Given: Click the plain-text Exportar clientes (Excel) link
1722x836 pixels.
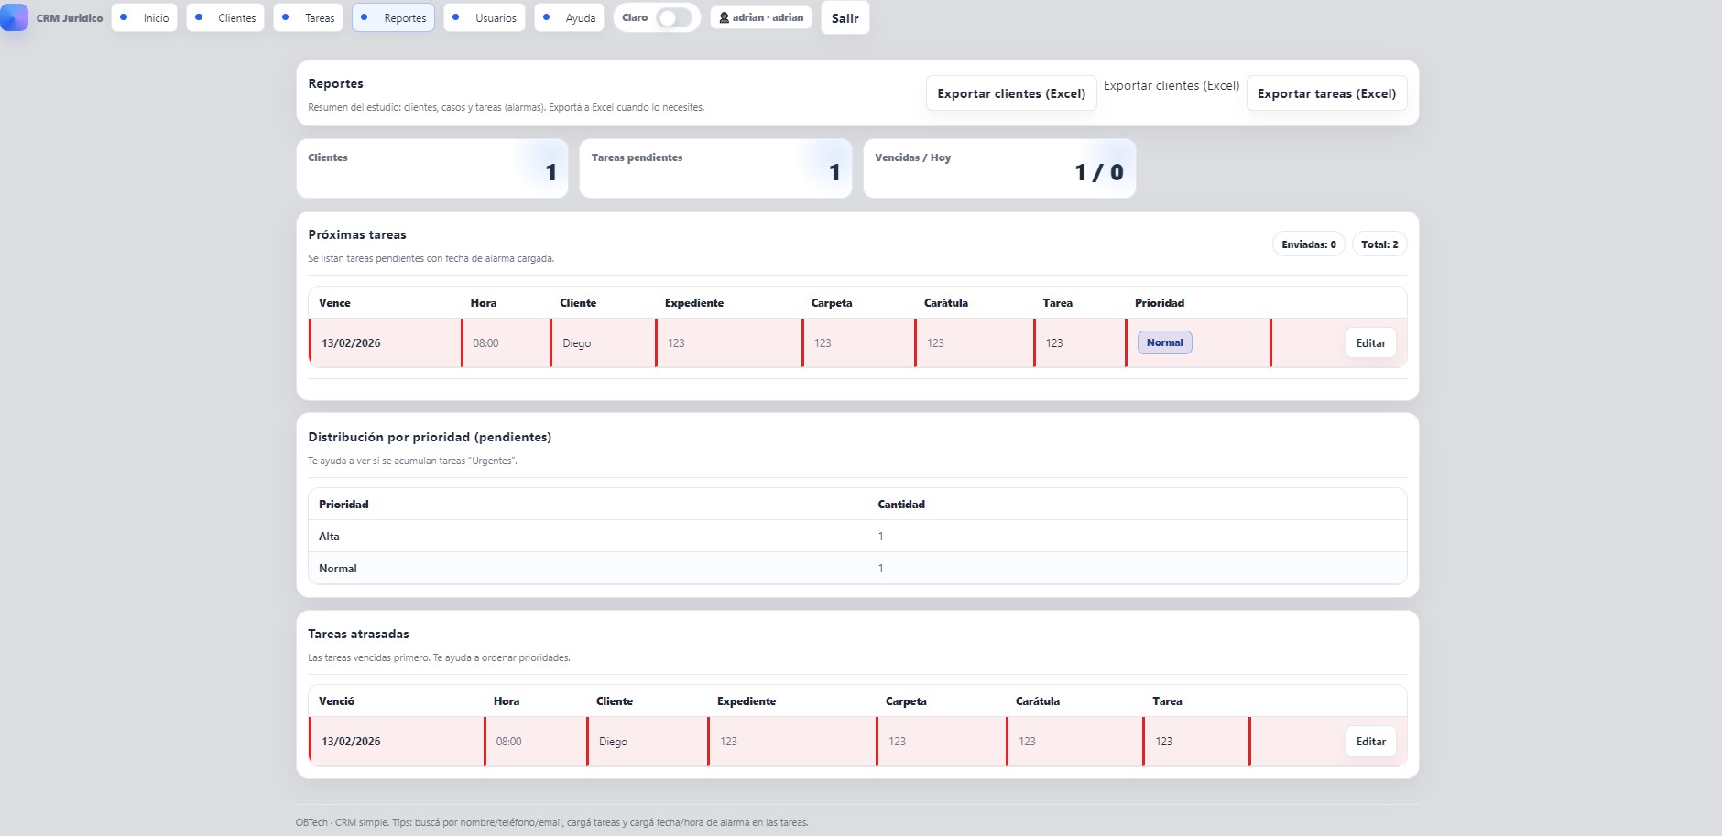Looking at the screenshot, I should [1171, 86].
